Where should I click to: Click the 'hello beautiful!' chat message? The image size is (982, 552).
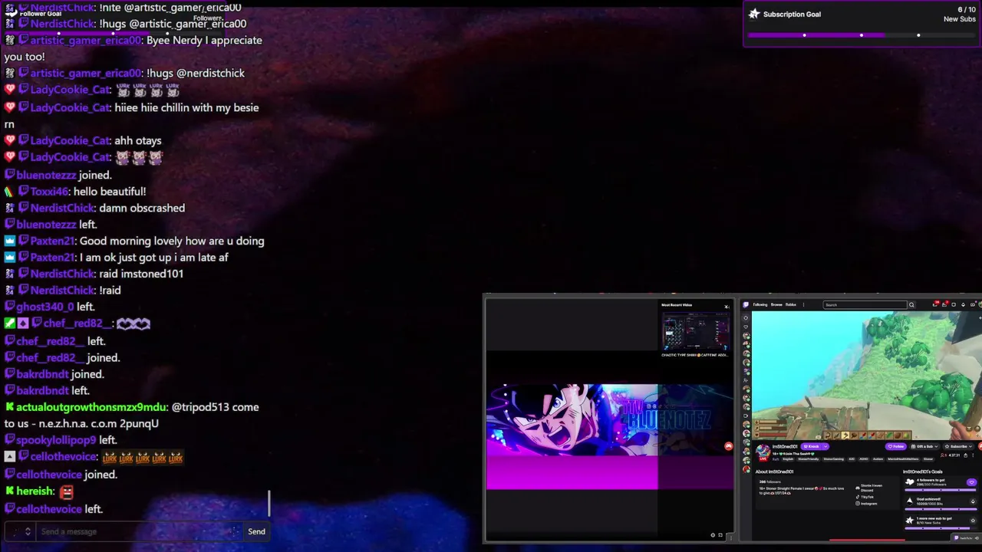[x=110, y=192]
